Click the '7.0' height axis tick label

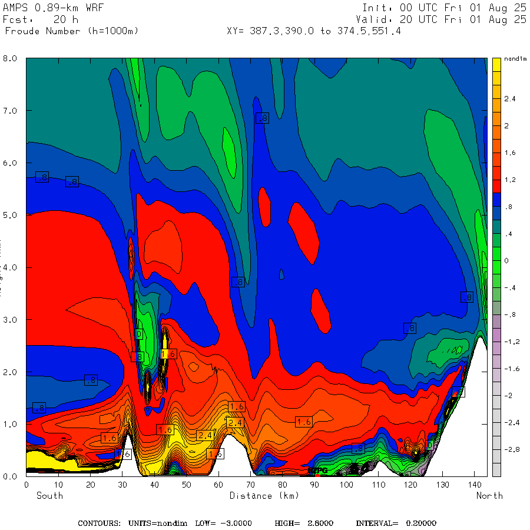[x=10, y=111]
